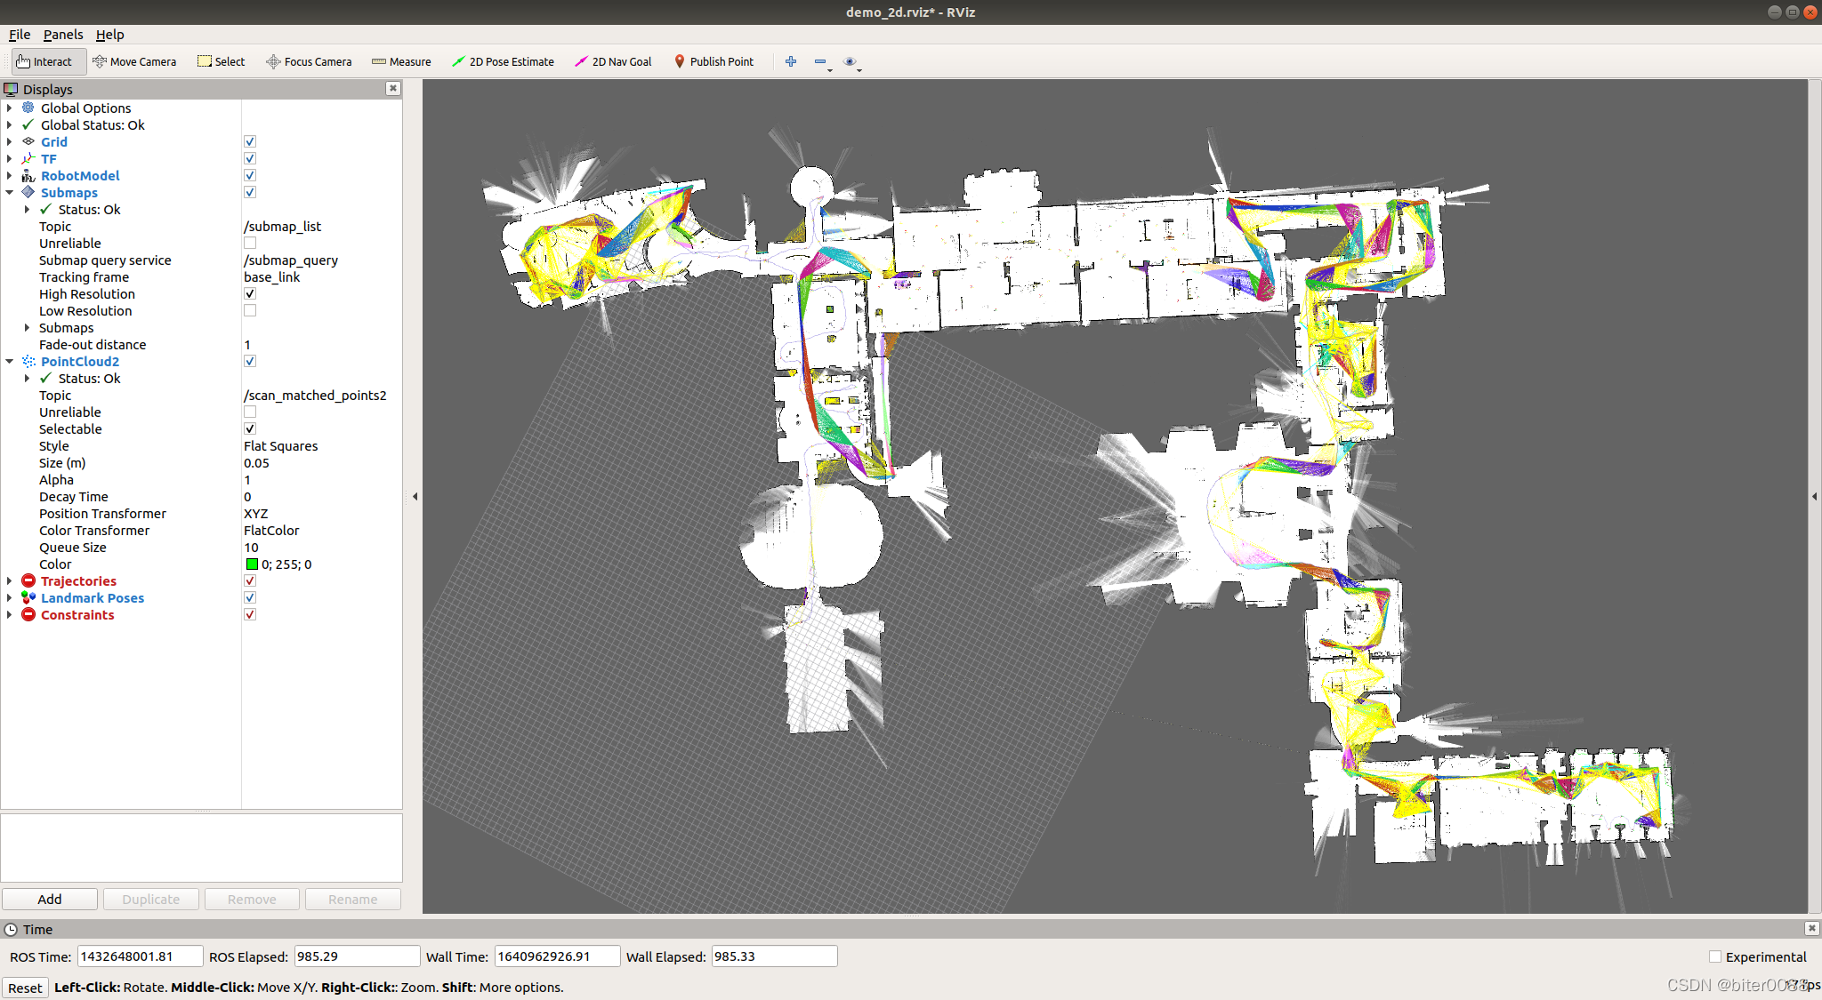The image size is (1822, 1000).
Task: Choose the Measure tool
Action: point(401,61)
